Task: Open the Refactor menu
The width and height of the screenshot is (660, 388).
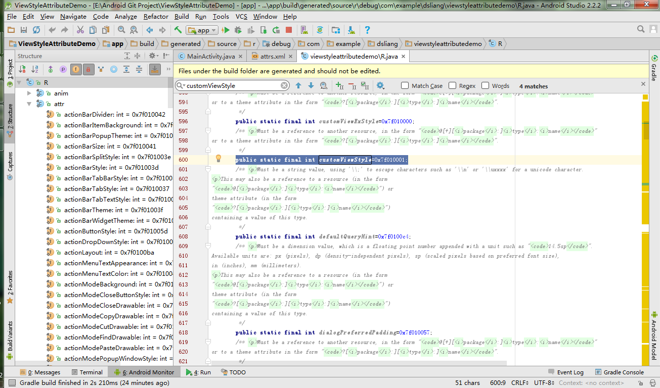Action: pyautogui.click(x=156, y=16)
